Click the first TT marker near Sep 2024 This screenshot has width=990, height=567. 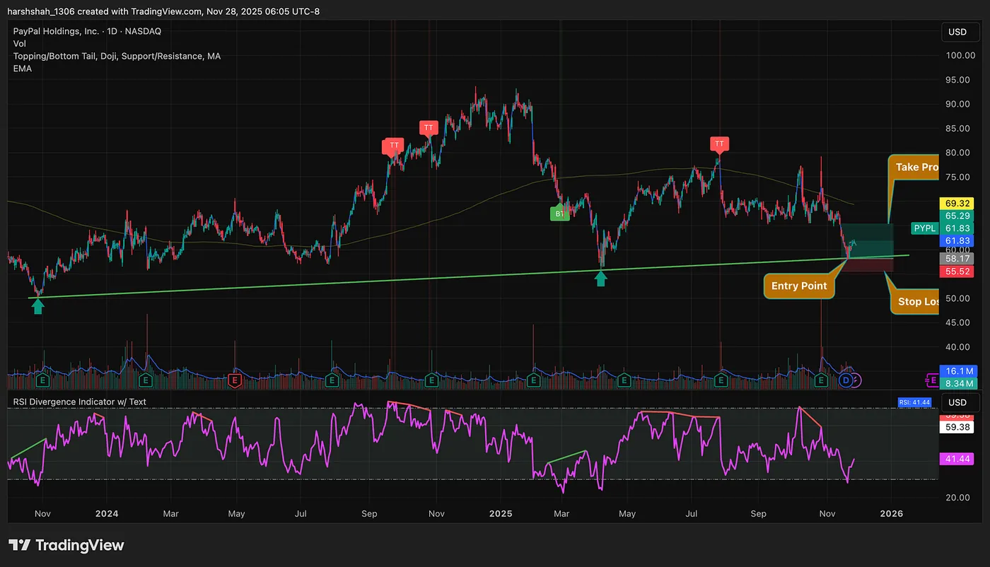(x=393, y=146)
